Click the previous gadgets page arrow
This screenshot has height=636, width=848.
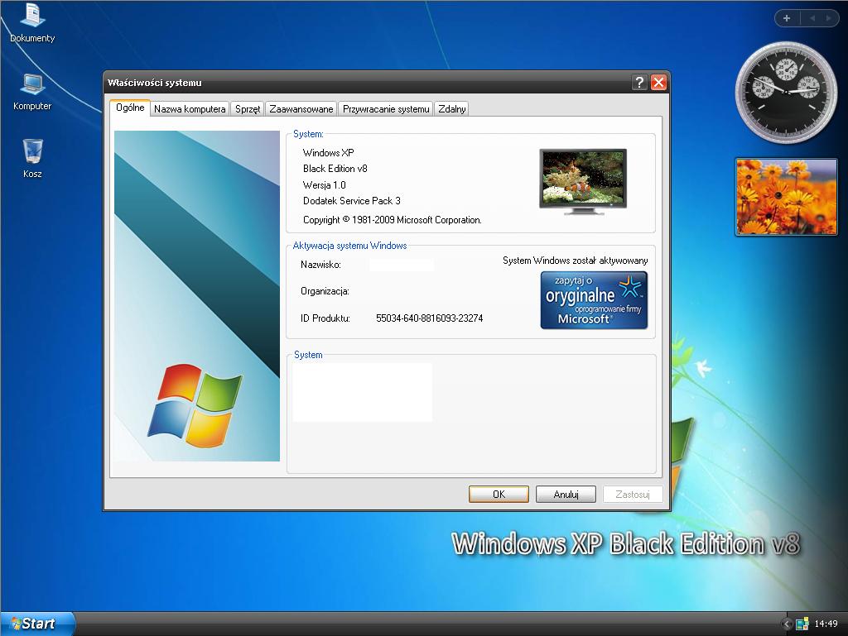click(812, 18)
